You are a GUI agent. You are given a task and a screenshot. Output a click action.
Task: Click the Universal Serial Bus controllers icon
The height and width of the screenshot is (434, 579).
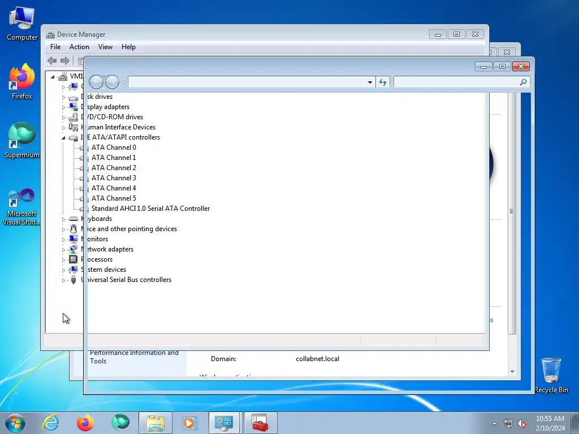pos(74,280)
